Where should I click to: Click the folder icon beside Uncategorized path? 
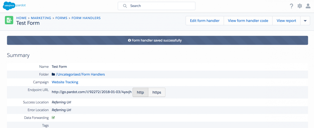[53, 74]
